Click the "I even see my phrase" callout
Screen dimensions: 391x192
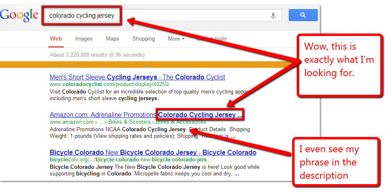[335, 162]
